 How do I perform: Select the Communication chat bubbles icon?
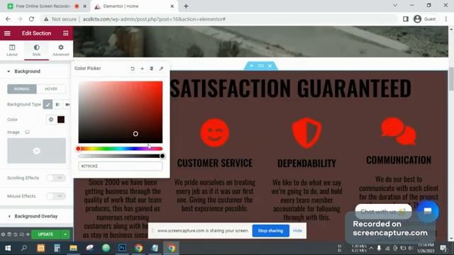(x=399, y=131)
